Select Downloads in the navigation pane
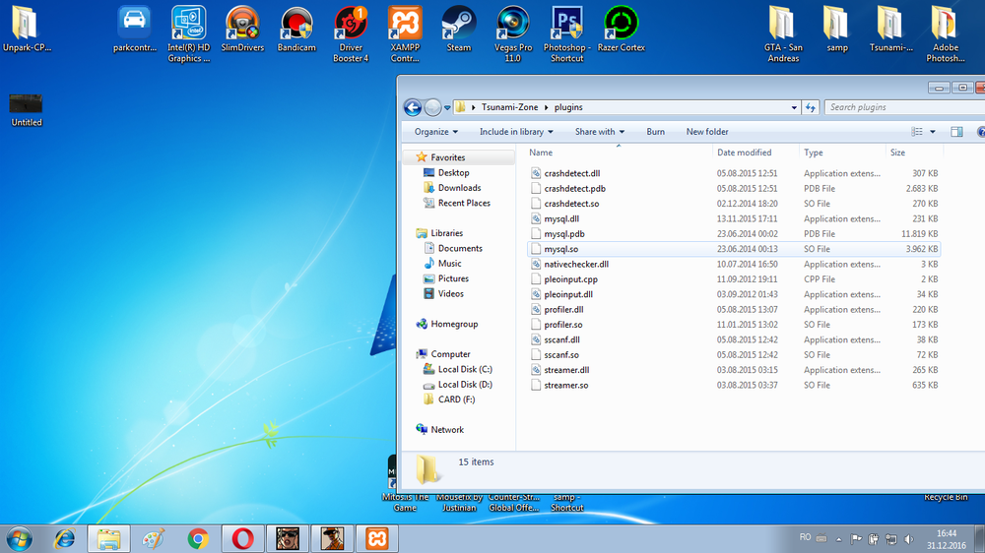The height and width of the screenshot is (553, 985). [x=459, y=188]
